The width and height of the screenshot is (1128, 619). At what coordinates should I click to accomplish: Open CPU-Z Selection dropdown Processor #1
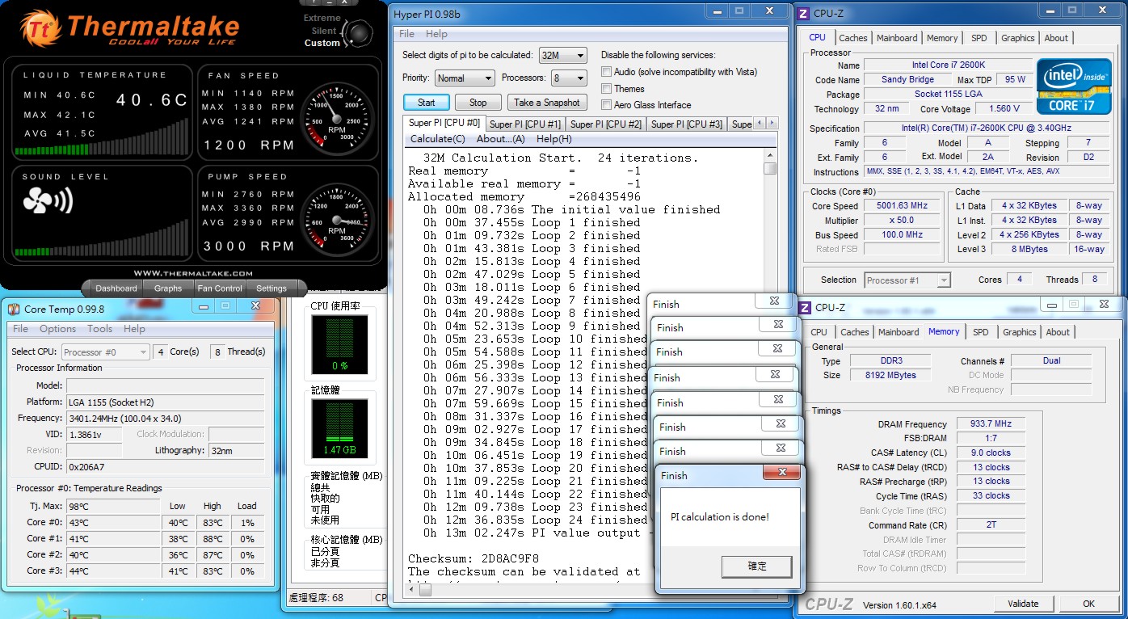pyautogui.click(x=907, y=280)
